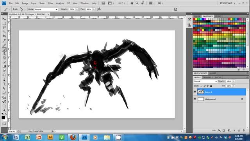Viewport: 250px width, 141px height.
Task: Open Arrange Documents dropdown
Action: pyautogui.click(x=152, y=3)
